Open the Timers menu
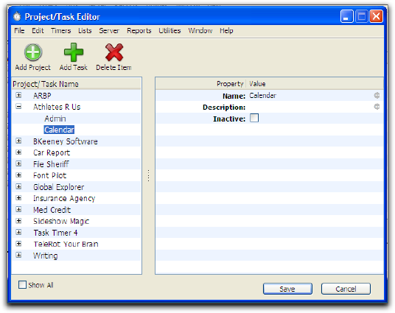Image resolution: width=395 pixels, height=313 pixels. coord(60,31)
